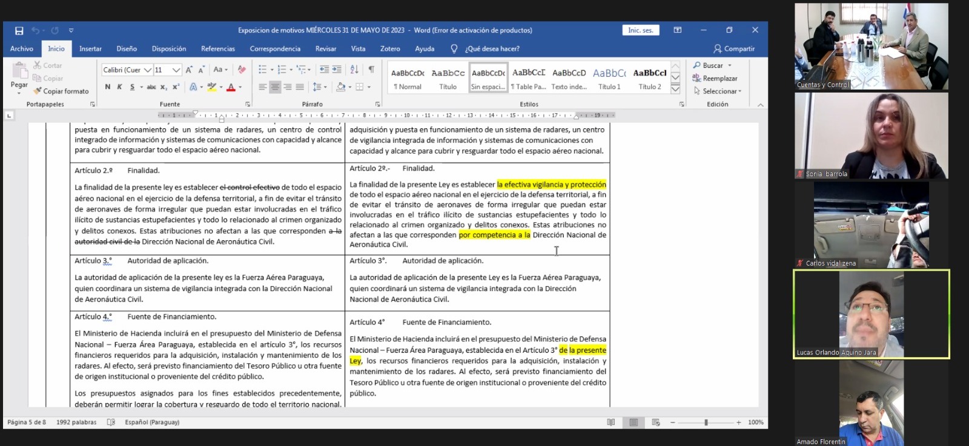The height and width of the screenshot is (446, 969).
Task: Toggle bold formatting N
Action: [107, 87]
